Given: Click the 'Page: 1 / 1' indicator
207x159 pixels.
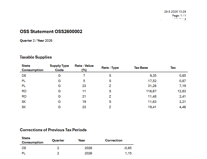Looking at the screenshot, I should tap(179, 16).
